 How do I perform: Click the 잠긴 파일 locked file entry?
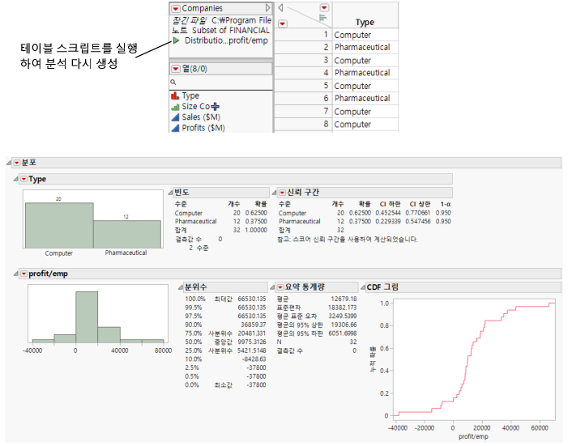click(222, 20)
